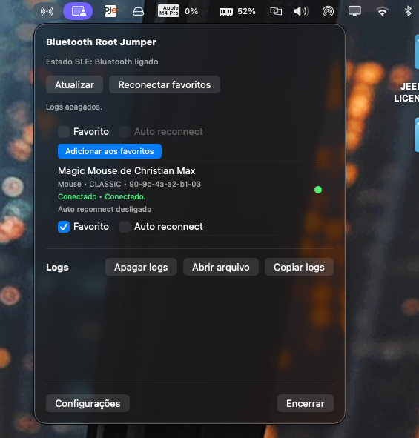Screen dimensions: 419x438
Task: Open the display monitor menu bar icon
Action: (x=354, y=11)
